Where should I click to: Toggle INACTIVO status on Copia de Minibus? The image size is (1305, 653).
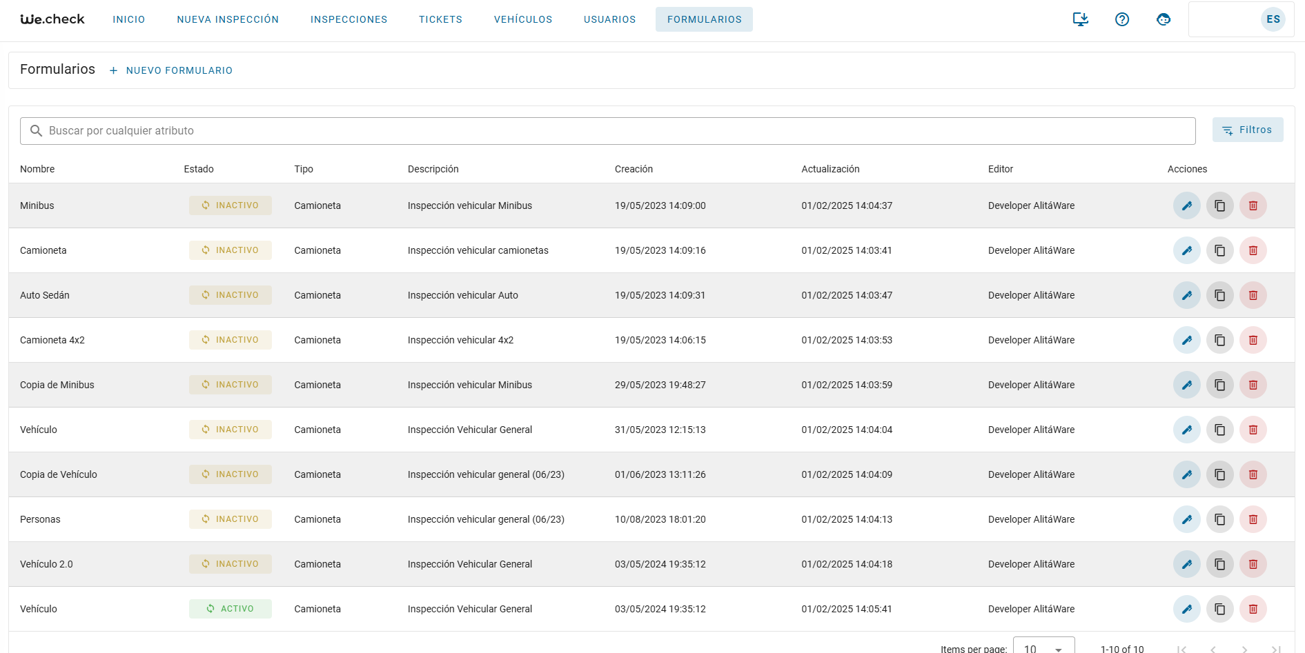click(230, 385)
